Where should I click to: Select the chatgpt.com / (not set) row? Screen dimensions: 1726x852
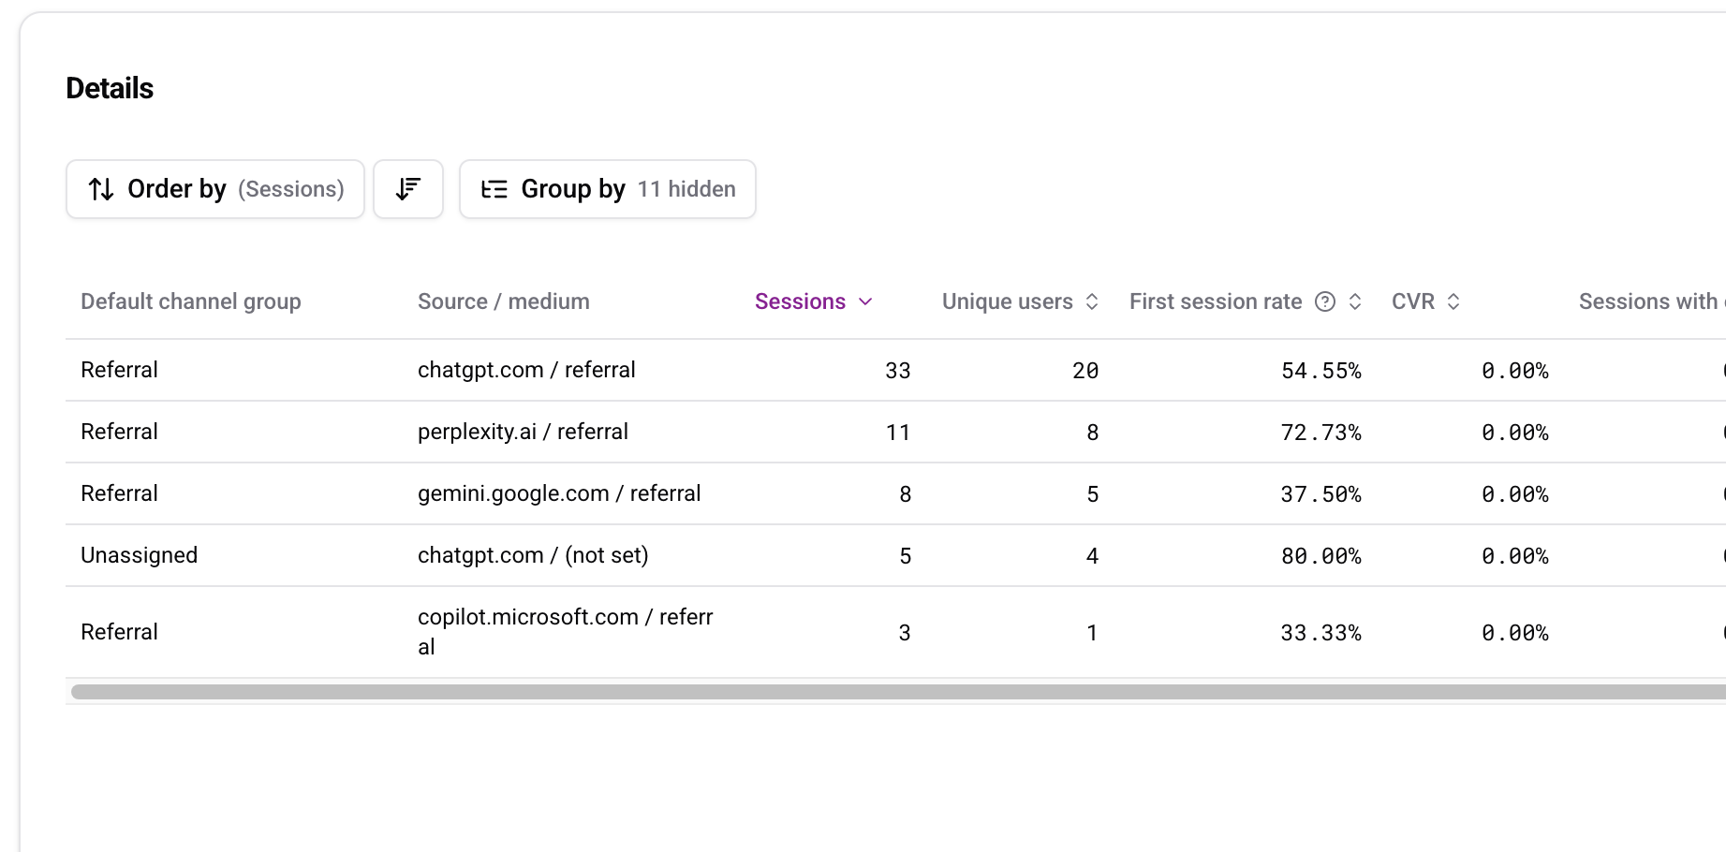pos(895,555)
